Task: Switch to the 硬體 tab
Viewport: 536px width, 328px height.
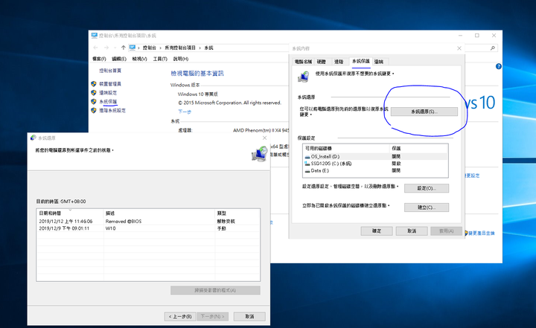Action: click(x=322, y=62)
